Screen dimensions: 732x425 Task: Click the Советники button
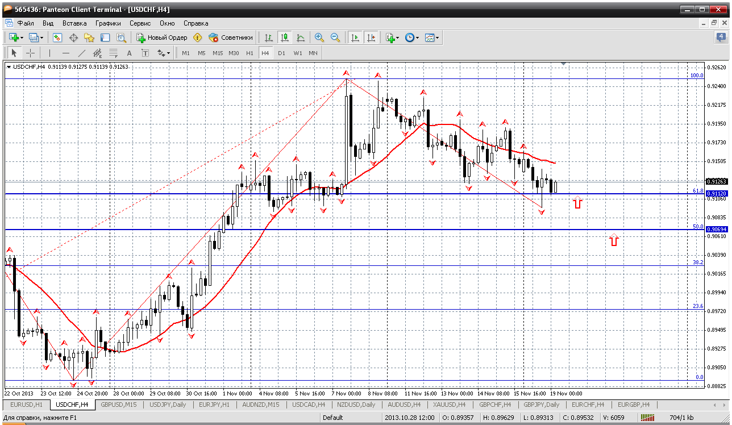click(231, 37)
